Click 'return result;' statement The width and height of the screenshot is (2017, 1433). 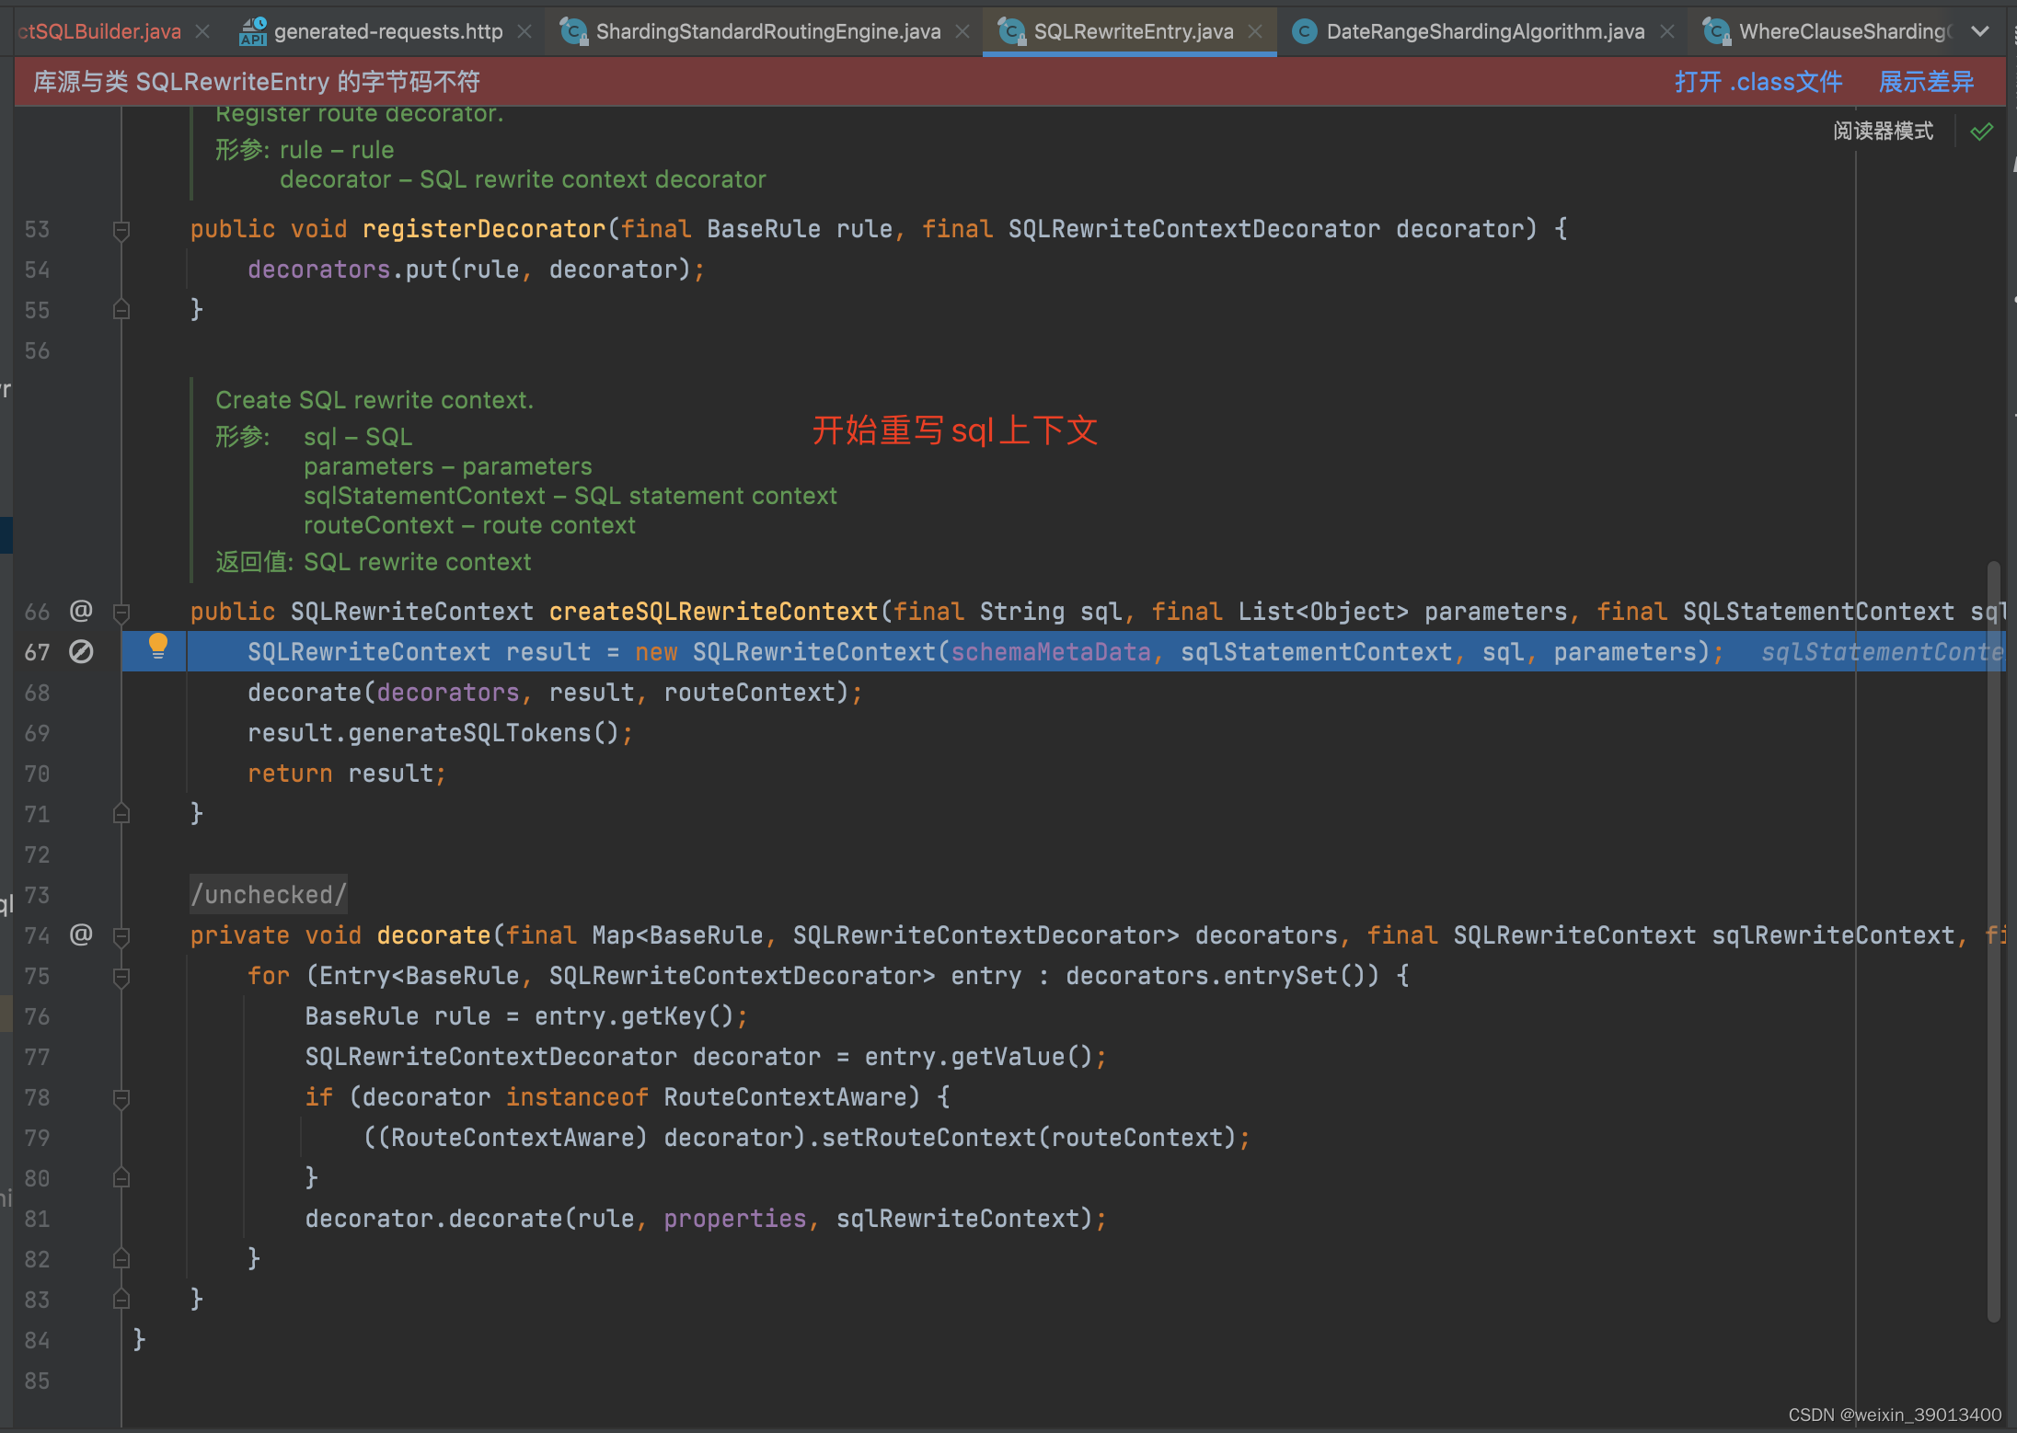pos(347,774)
